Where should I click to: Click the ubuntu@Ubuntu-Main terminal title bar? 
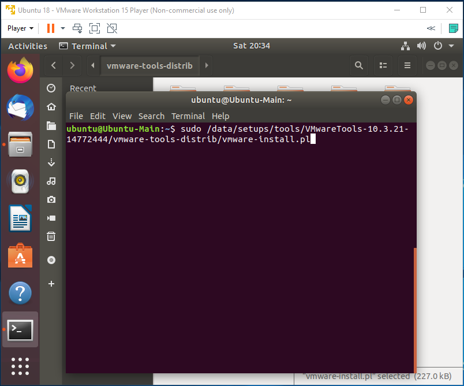241,100
